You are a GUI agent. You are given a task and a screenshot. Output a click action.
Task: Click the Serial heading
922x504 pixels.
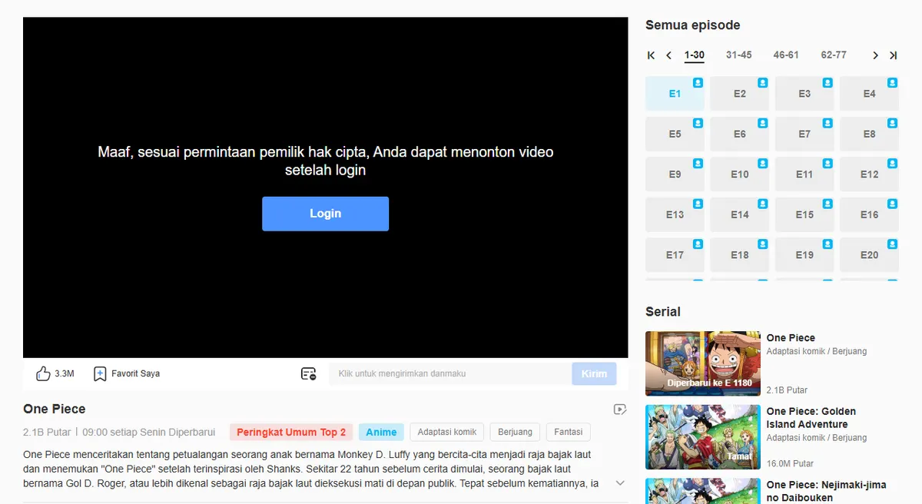click(663, 312)
